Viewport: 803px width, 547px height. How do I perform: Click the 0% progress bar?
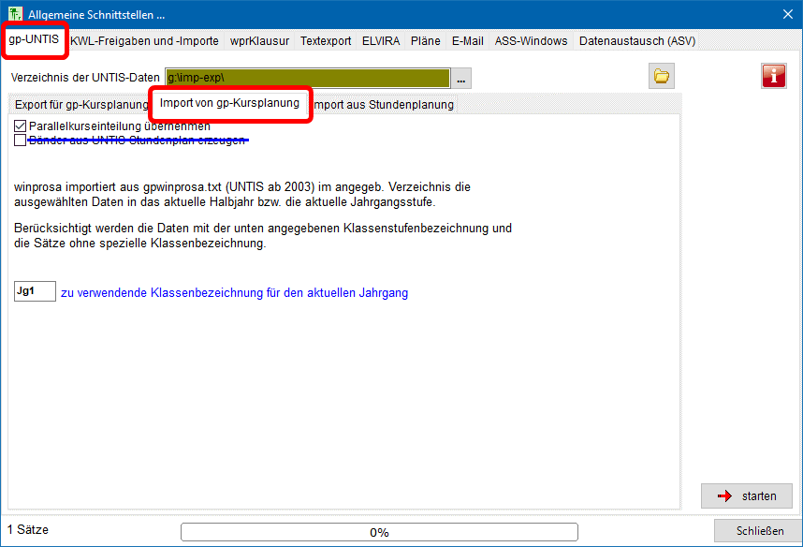click(x=379, y=532)
